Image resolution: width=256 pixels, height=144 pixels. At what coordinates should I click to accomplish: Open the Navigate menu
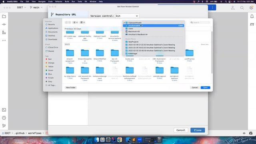pos(42,2)
